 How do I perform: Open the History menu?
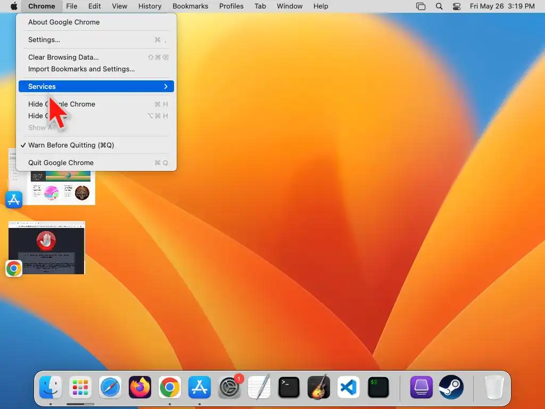(150, 6)
